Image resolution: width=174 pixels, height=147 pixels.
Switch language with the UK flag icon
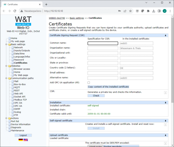(x=26, y=140)
